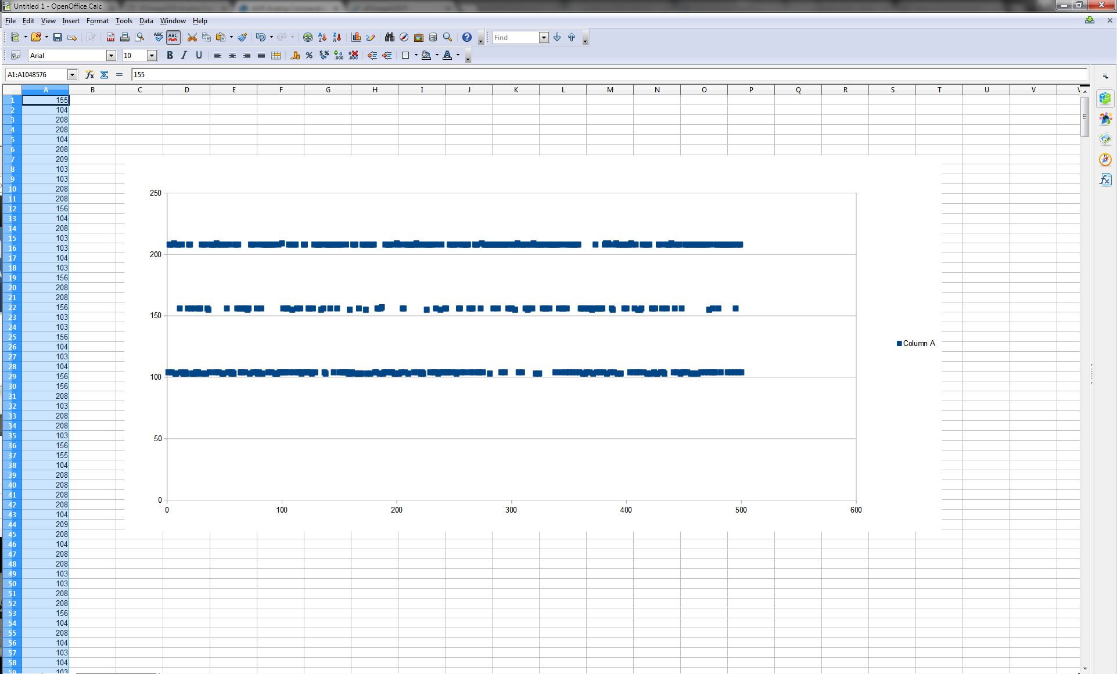Open the Format menu
The height and width of the screenshot is (674, 1117).
(x=98, y=21)
